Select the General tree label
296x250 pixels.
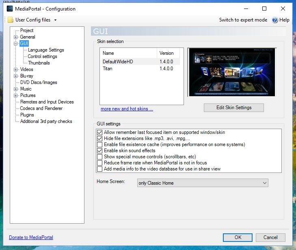[x=28, y=37]
